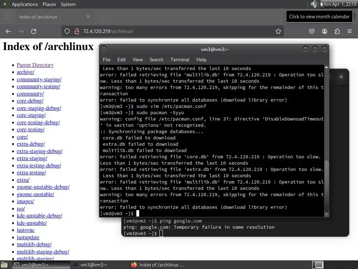The width and height of the screenshot is (358, 269).
Task: Open the extra-testing/ link
Action: click(31, 173)
